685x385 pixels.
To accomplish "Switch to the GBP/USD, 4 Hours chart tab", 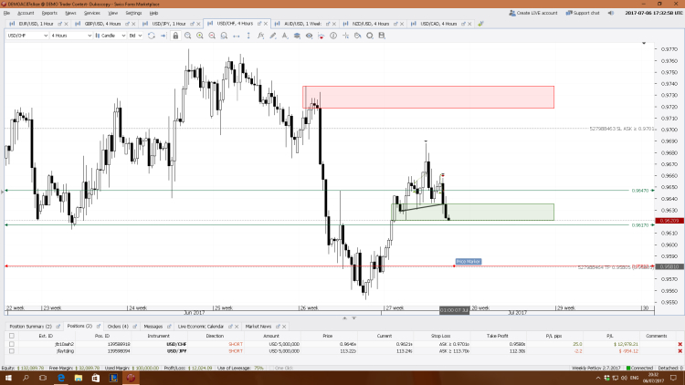I will click(102, 24).
